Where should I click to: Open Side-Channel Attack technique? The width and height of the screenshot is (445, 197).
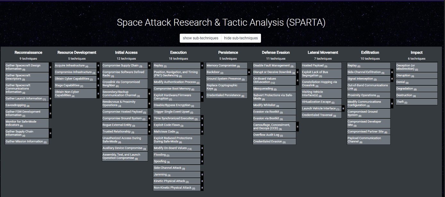pyautogui.click(x=177, y=168)
